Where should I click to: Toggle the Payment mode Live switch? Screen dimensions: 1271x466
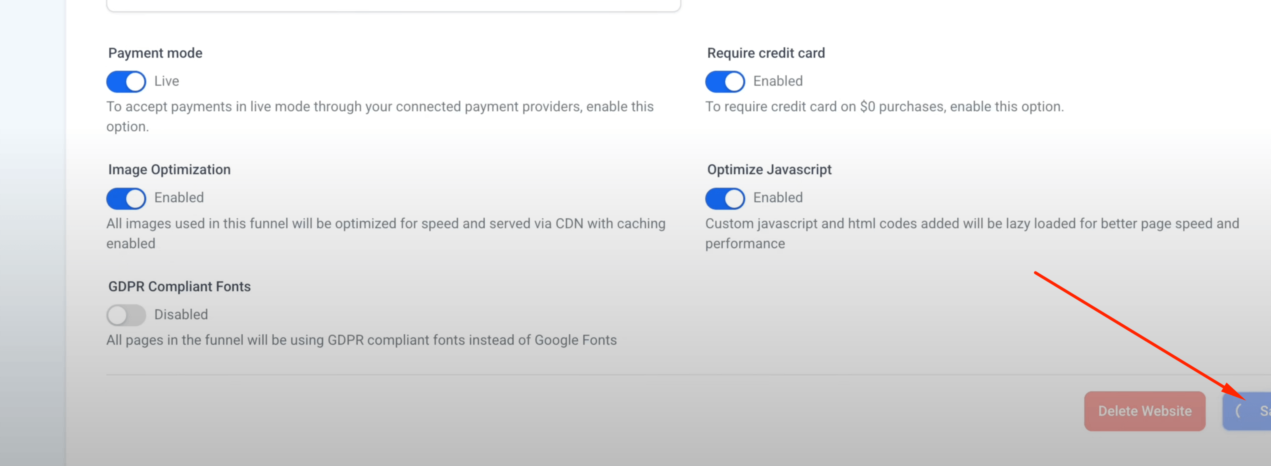(x=126, y=81)
